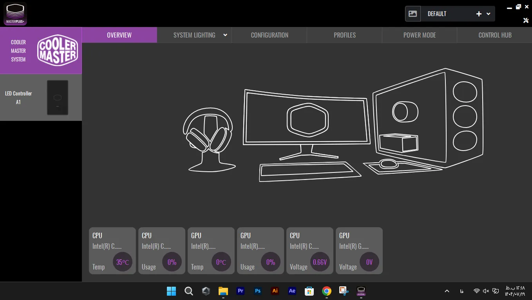The height and width of the screenshot is (300, 532).
Task: Select the LED Controller A1 device
Action: pos(41,97)
